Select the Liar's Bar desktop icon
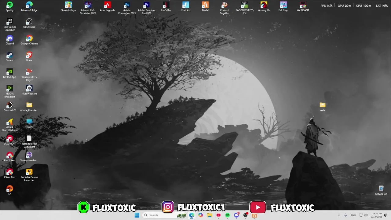 click(x=166, y=7)
